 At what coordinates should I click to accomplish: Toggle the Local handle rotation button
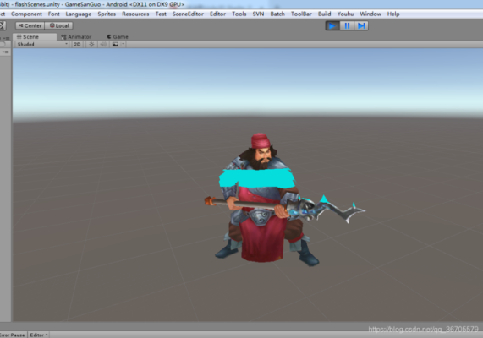tap(59, 25)
